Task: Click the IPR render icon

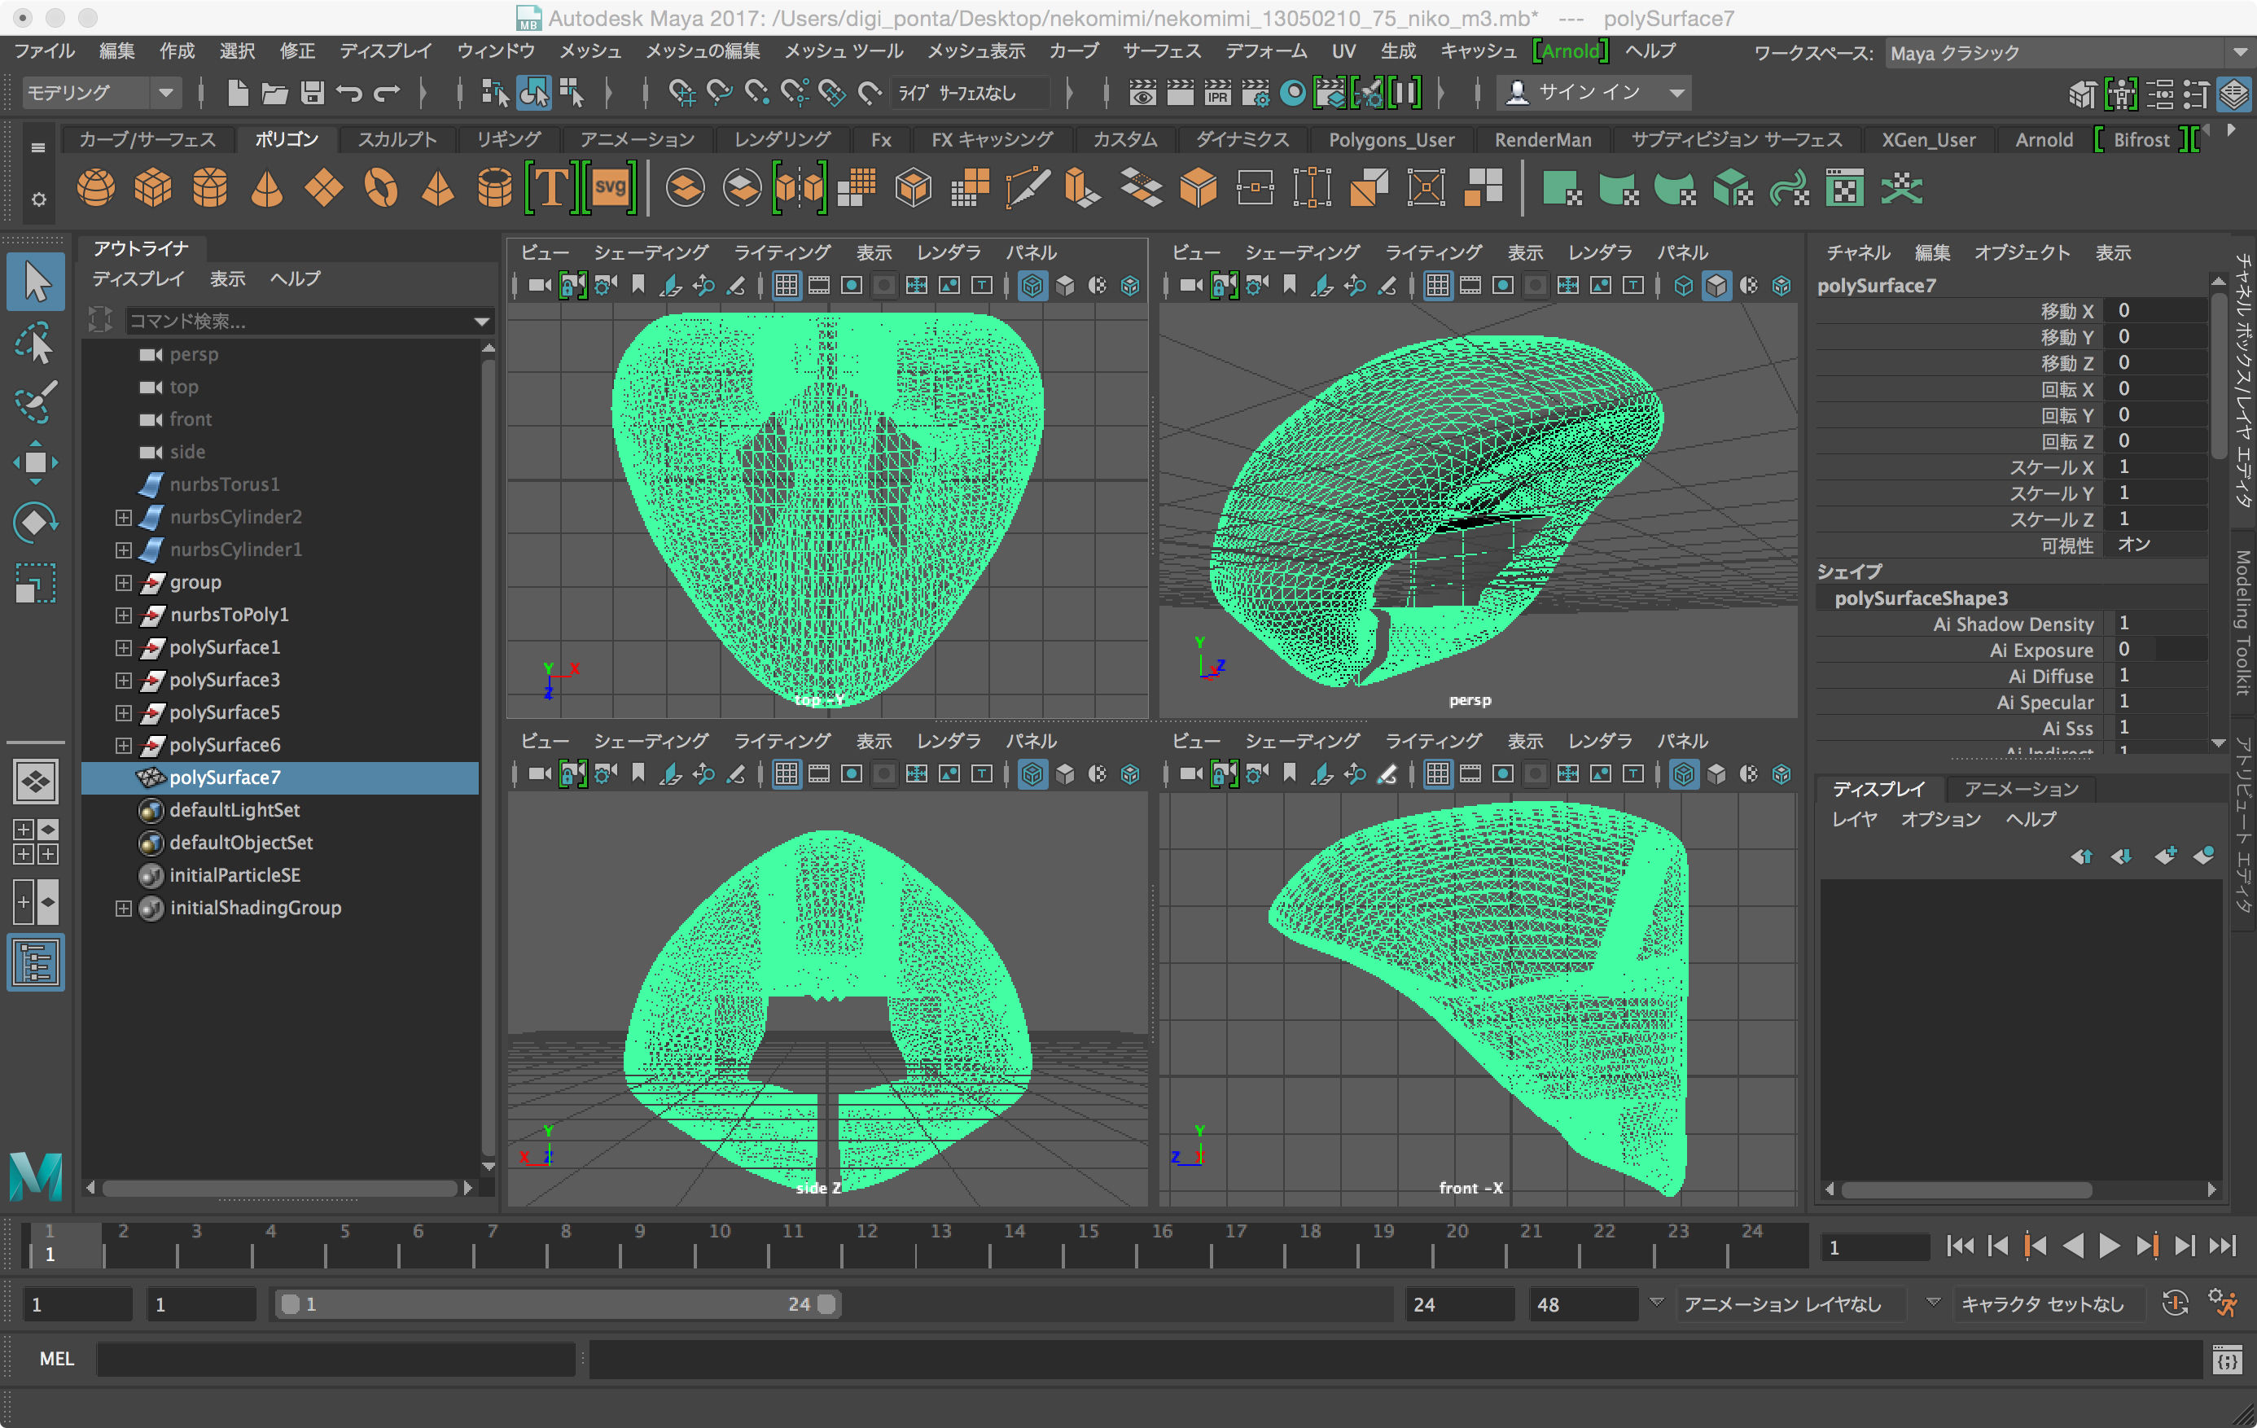Action: pyautogui.click(x=1216, y=93)
